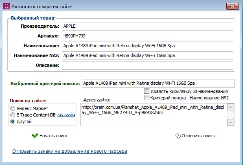Click the clock icon beside Отменить поиск
Image resolution: width=243 pixels, height=165 pixels.
coord(178,136)
